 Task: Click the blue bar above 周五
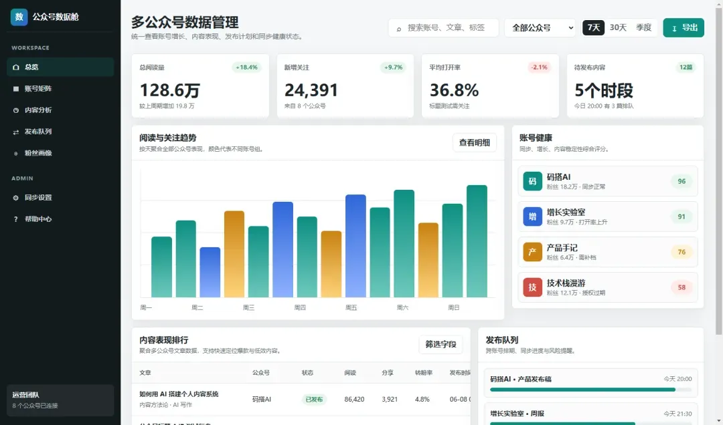tap(355, 246)
